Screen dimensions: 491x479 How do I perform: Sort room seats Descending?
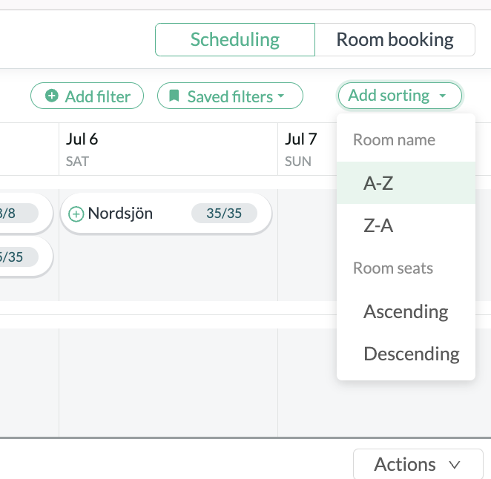[x=406, y=354]
